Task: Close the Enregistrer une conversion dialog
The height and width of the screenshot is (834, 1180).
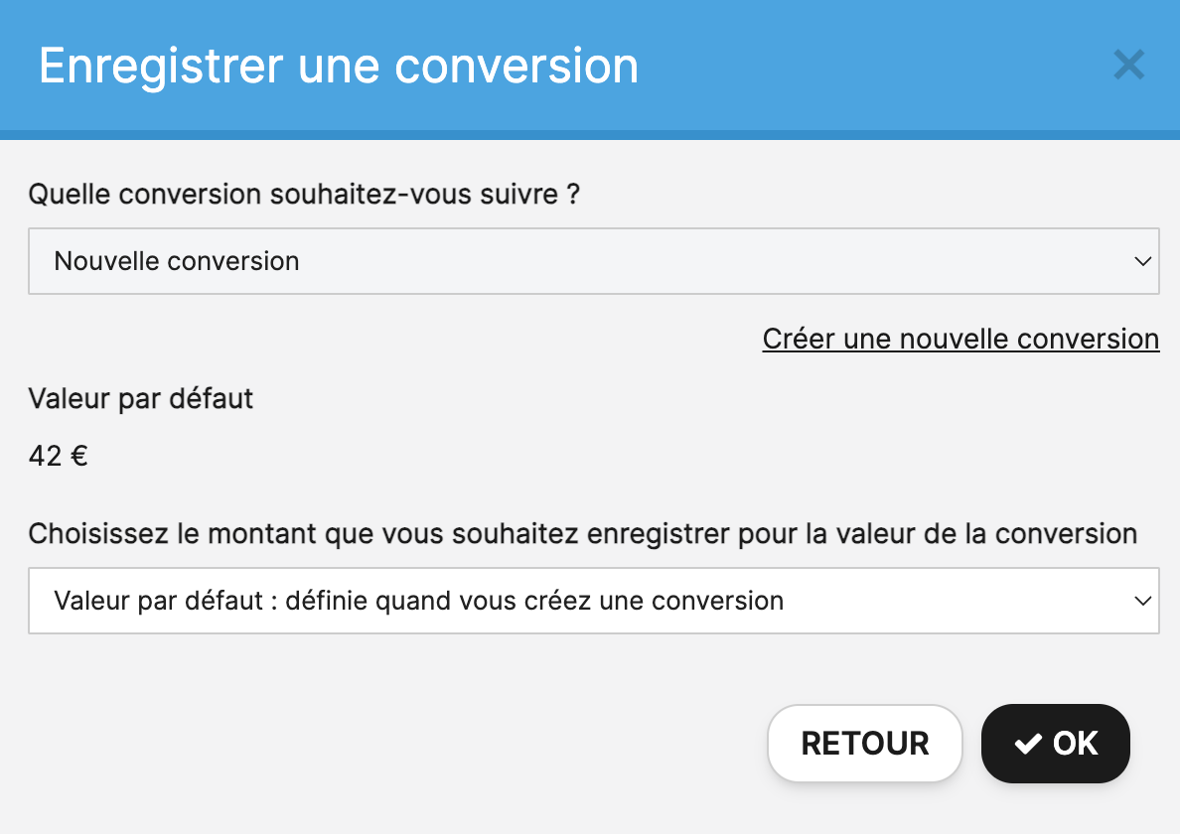Action: pos(1128,65)
